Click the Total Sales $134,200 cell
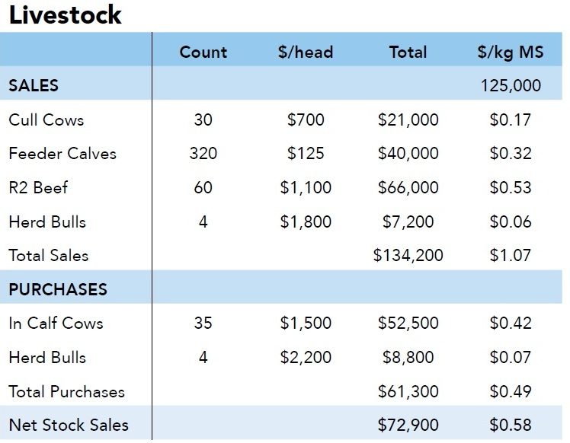 click(x=408, y=255)
